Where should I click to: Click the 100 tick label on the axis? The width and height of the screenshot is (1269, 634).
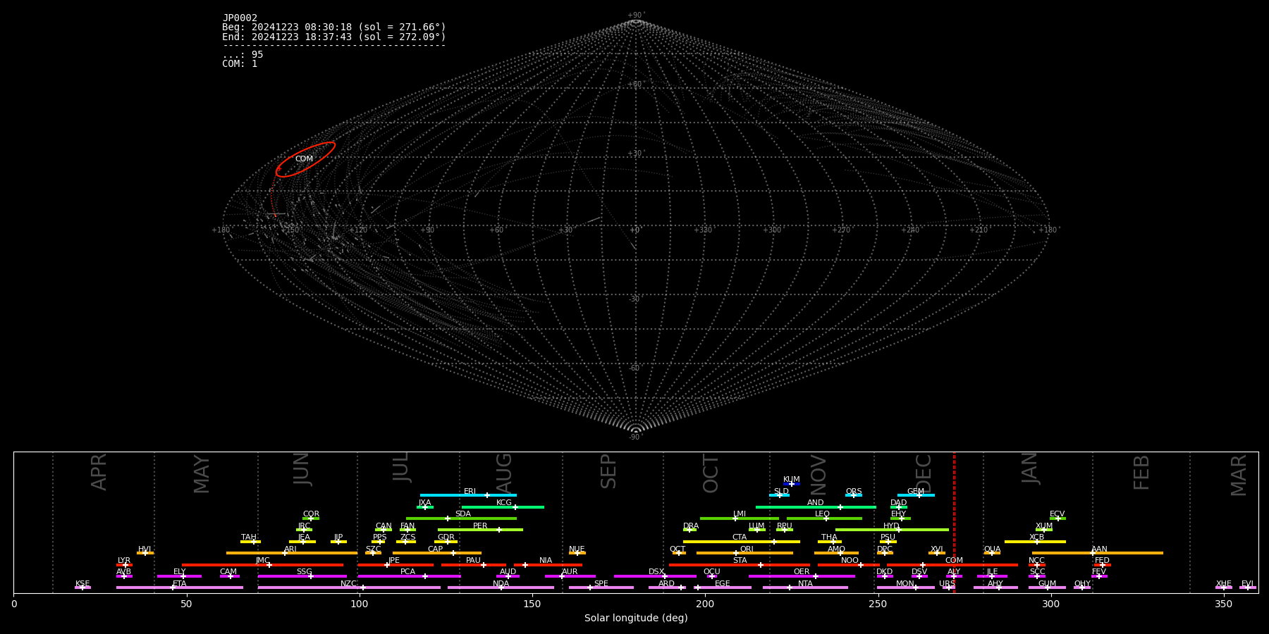[x=360, y=604]
